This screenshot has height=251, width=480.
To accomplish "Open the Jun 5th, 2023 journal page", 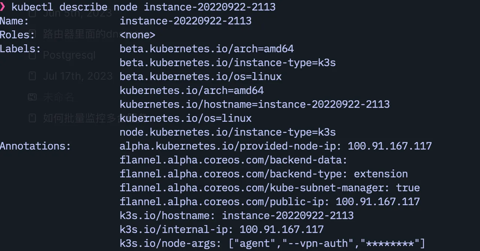I will coord(77,14).
